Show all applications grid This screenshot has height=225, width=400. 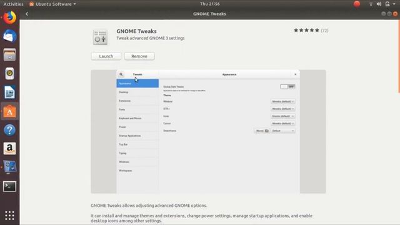point(10,216)
